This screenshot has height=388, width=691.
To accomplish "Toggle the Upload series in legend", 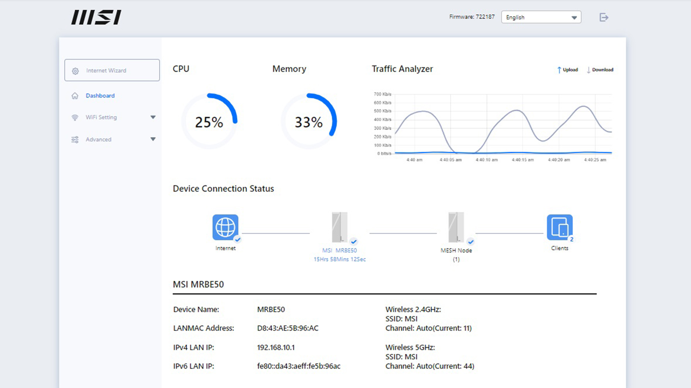I will click(x=567, y=70).
